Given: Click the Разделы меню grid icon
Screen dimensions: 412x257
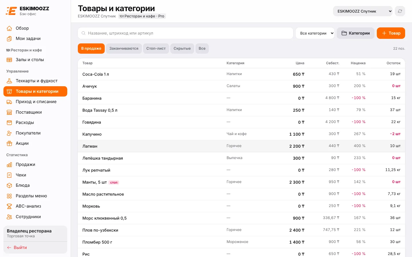Looking at the screenshot, I should [x=9, y=196].
